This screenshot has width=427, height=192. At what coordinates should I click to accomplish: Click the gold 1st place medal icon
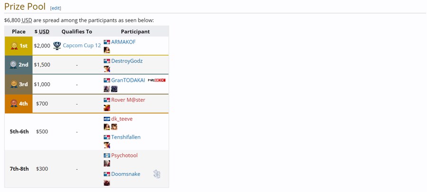point(14,46)
